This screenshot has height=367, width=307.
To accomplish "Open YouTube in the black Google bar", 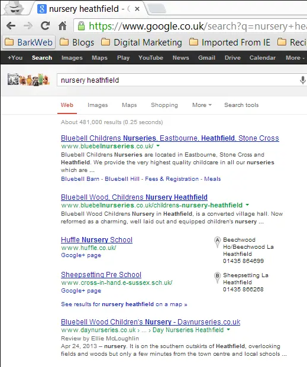I will [x=151, y=57].
